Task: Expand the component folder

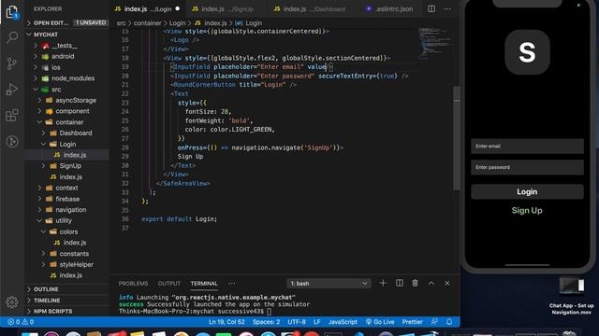Action: 66,111
